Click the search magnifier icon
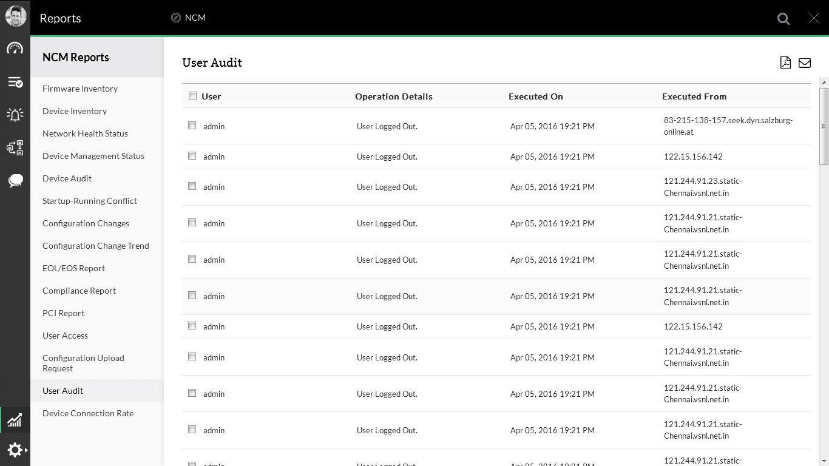Screen dimensions: 829x466 tap(783, 18)
